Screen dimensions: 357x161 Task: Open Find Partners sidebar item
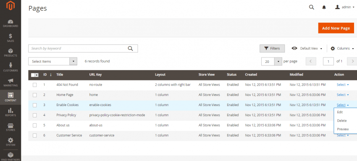click(x=10, y=156)
